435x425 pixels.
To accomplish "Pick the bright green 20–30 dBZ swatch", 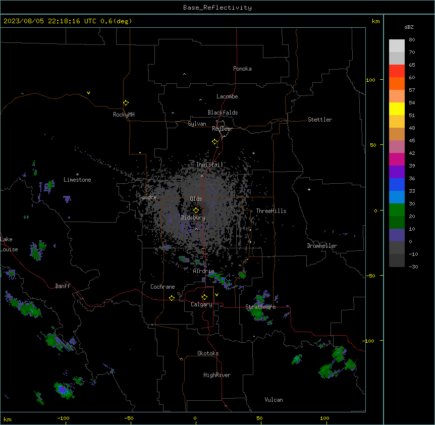I will (x=397, y=210).
